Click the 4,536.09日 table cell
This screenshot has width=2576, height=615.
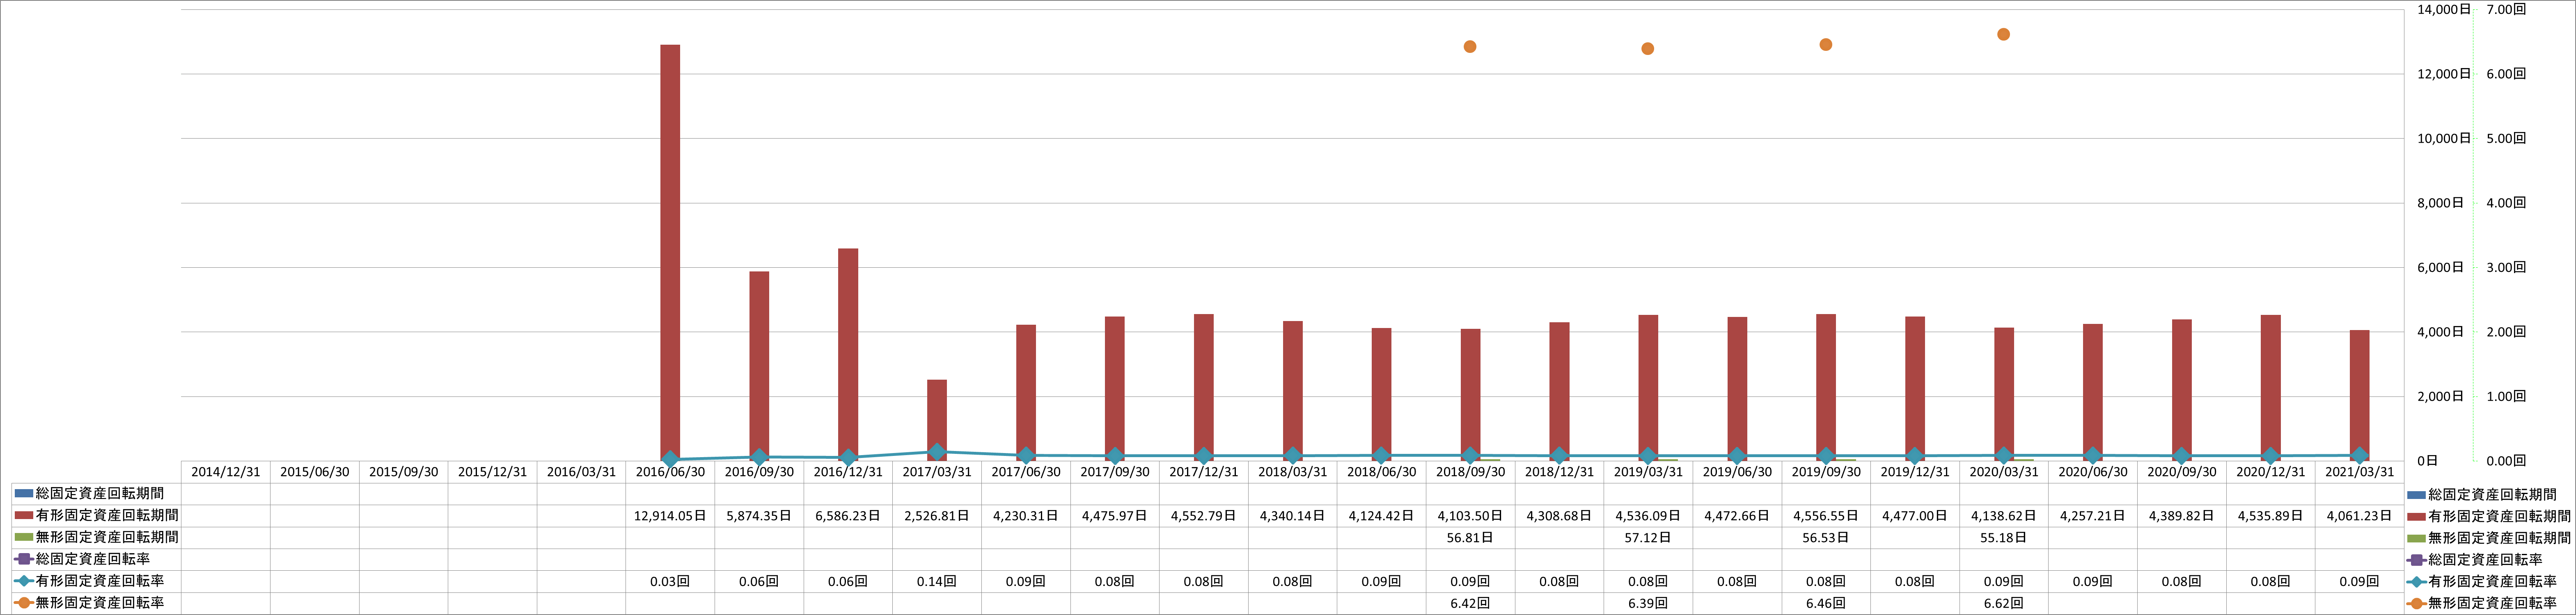tap(1648, 516)
